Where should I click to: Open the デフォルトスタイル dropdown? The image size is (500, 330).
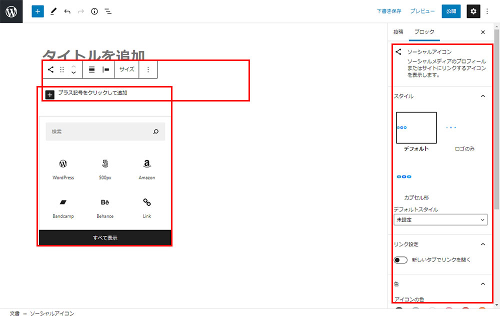440,219
